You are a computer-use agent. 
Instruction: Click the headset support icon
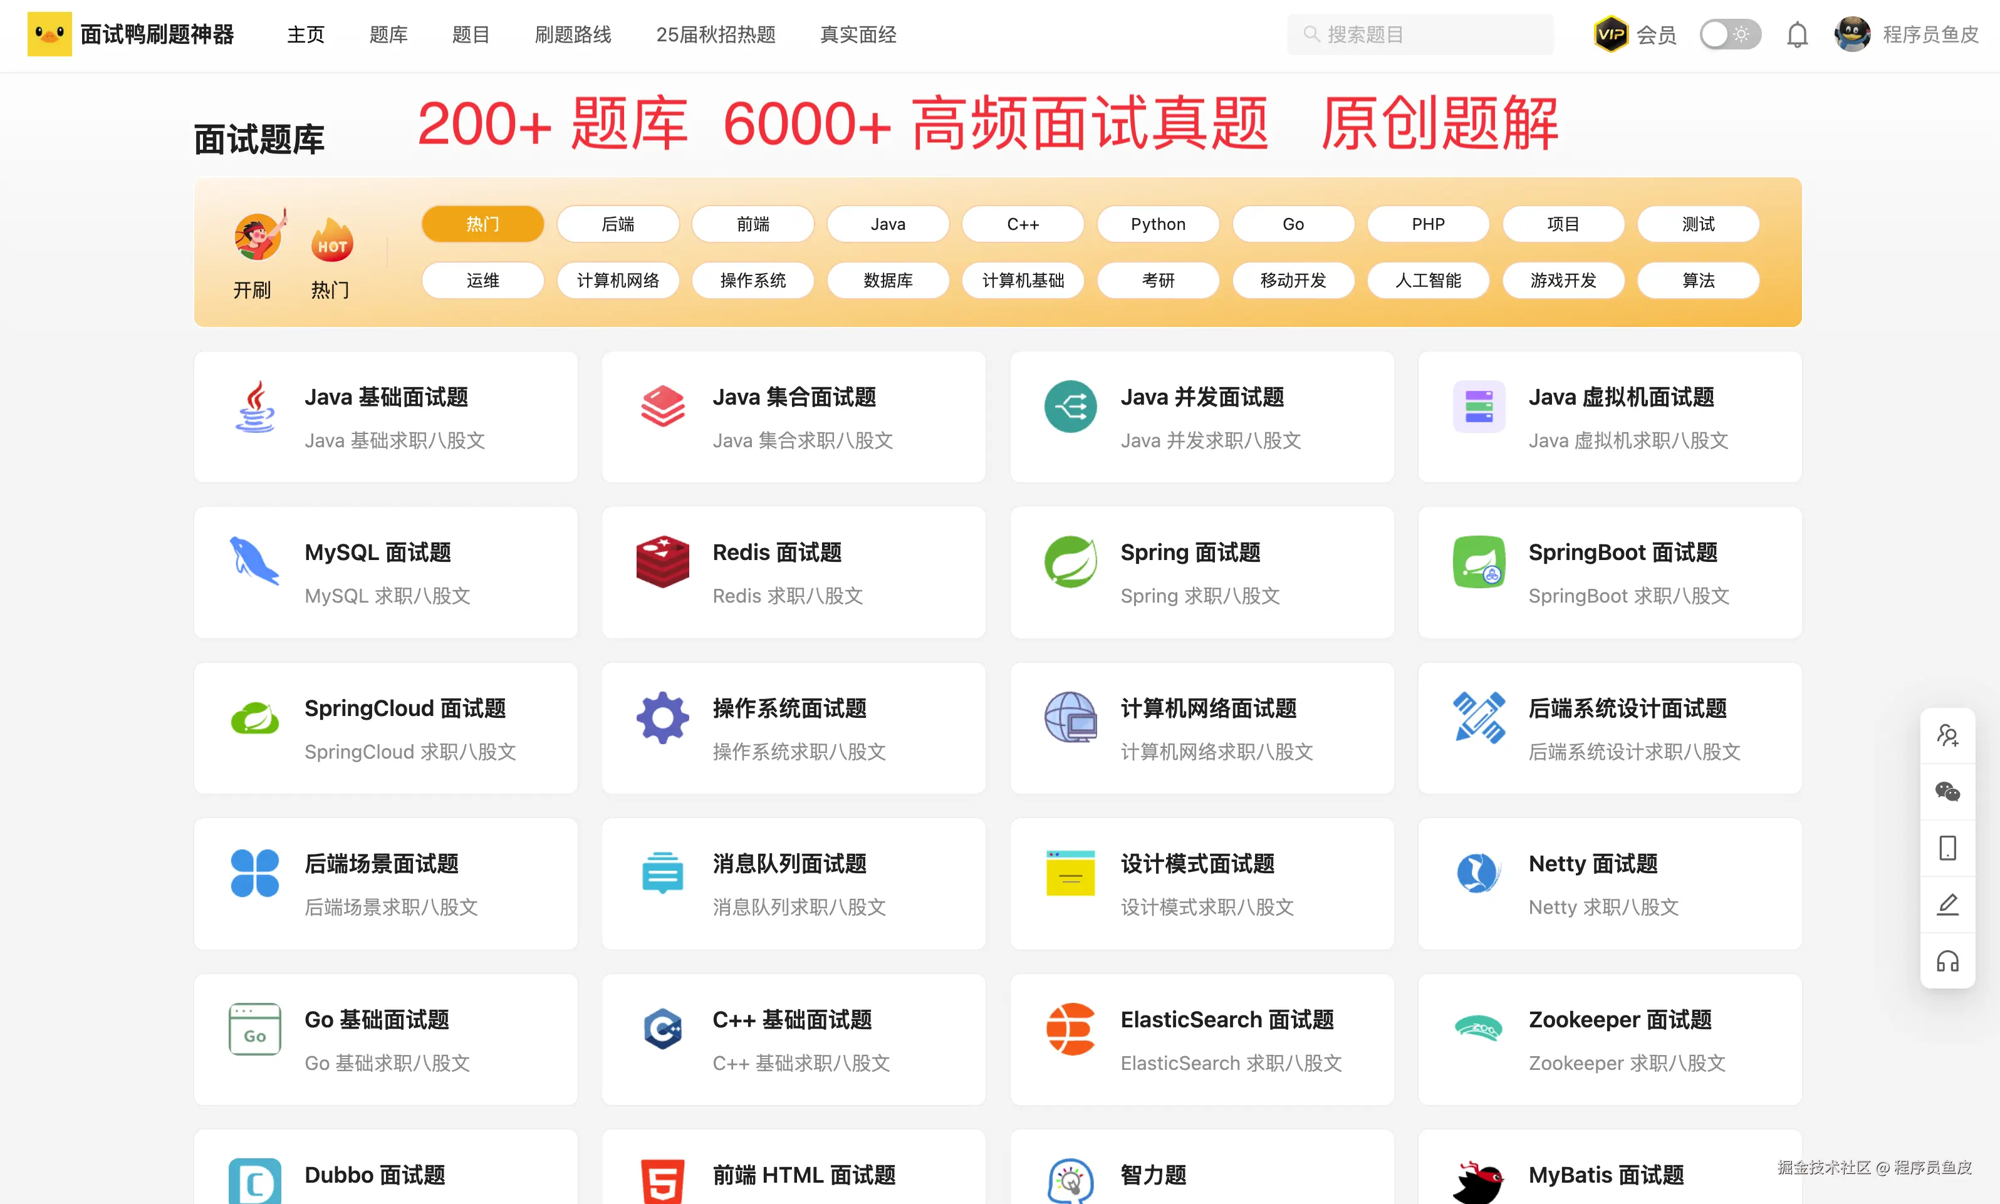1947,962
